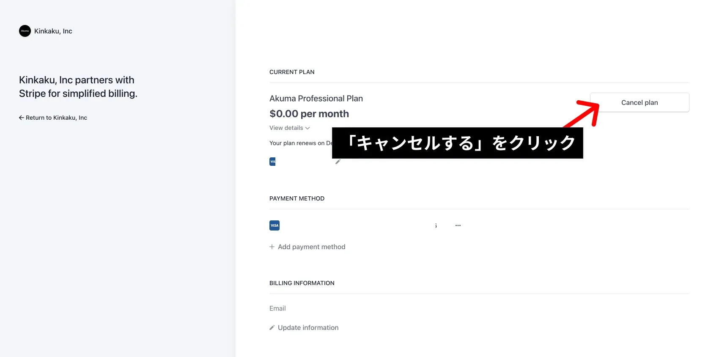Click the pencil icon next to Update information
711x357 pixels.
272,327
